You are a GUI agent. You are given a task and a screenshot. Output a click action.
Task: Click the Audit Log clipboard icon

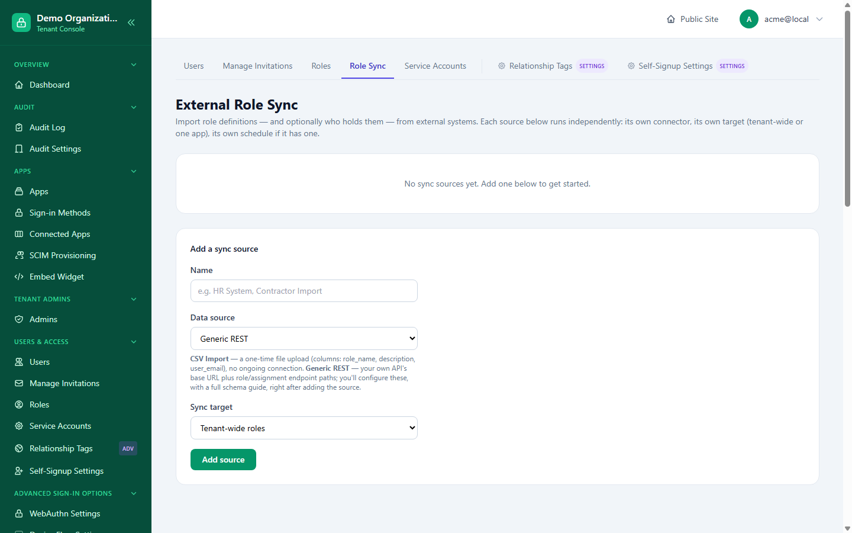pyautogui.click(x=19, y=127)
